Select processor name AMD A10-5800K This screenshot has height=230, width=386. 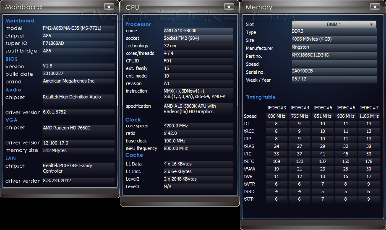pos(198,31)
